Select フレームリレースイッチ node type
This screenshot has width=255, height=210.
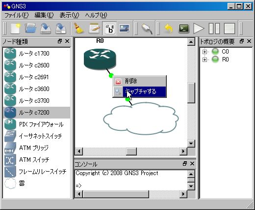[37, 172]
